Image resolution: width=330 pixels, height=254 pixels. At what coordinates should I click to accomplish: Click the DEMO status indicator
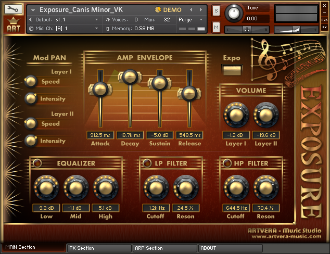click(x=168, y=10)
